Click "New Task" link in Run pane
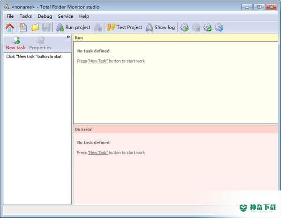The height and width of the screenshot is (218, 281). (98, 61)
